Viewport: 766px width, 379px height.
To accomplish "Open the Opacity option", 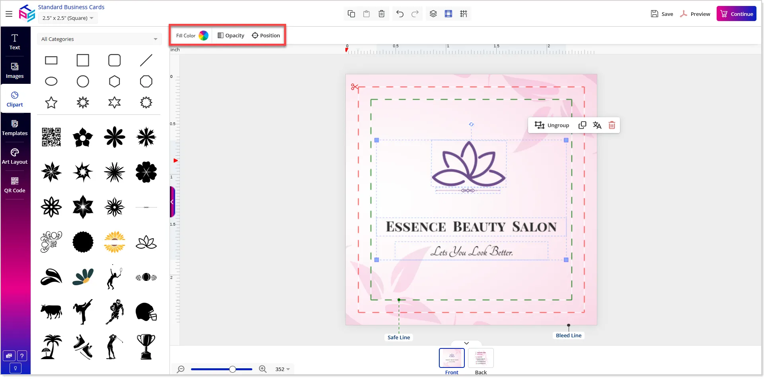I will (x=231, y=35).
